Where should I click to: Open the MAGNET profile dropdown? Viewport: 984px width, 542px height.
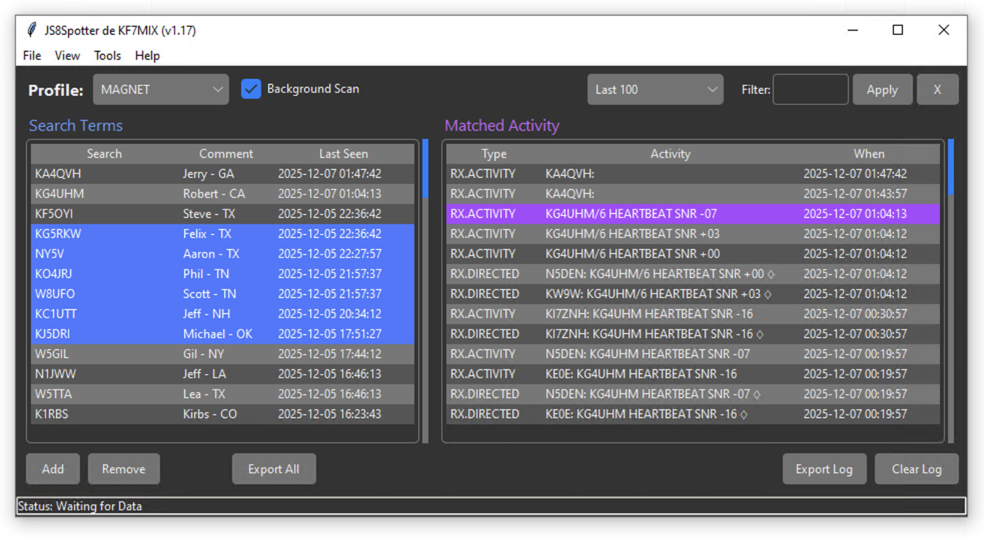160,90
